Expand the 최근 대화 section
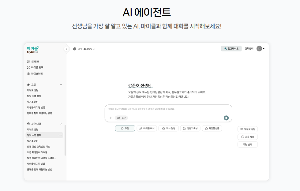The image size is (300, 191). point(61,124)
